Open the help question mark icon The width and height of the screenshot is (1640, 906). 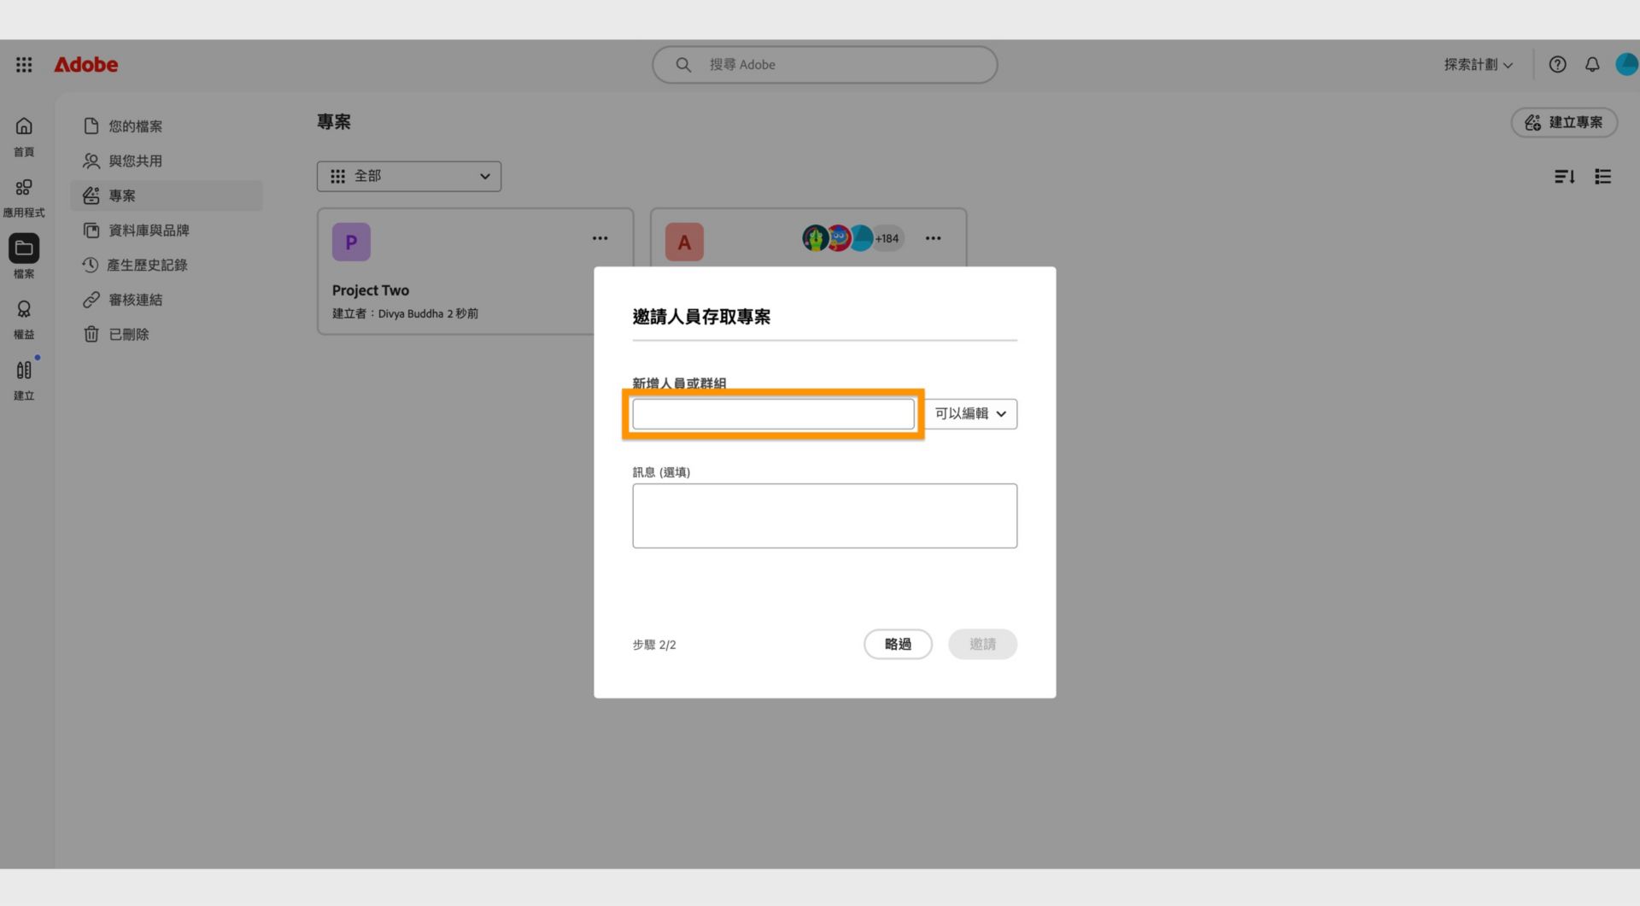pos(1557,64)
